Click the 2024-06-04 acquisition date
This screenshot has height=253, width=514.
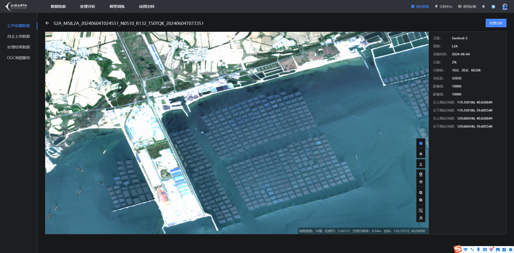coord(461,54)
